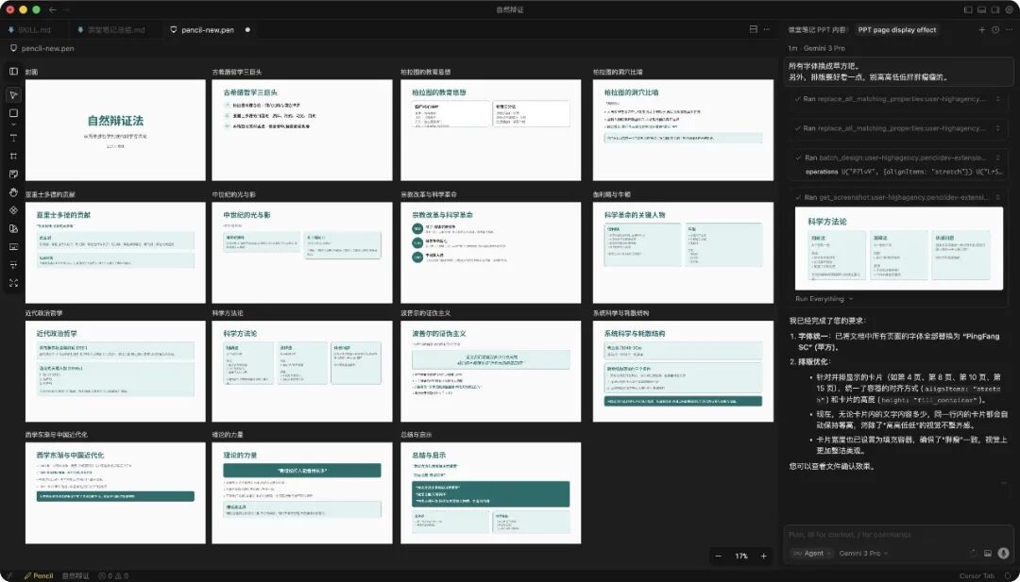Screen dimensions: 1020x582
Task: Open the Agent mode dropdown
Action: [x=813, y=553]
